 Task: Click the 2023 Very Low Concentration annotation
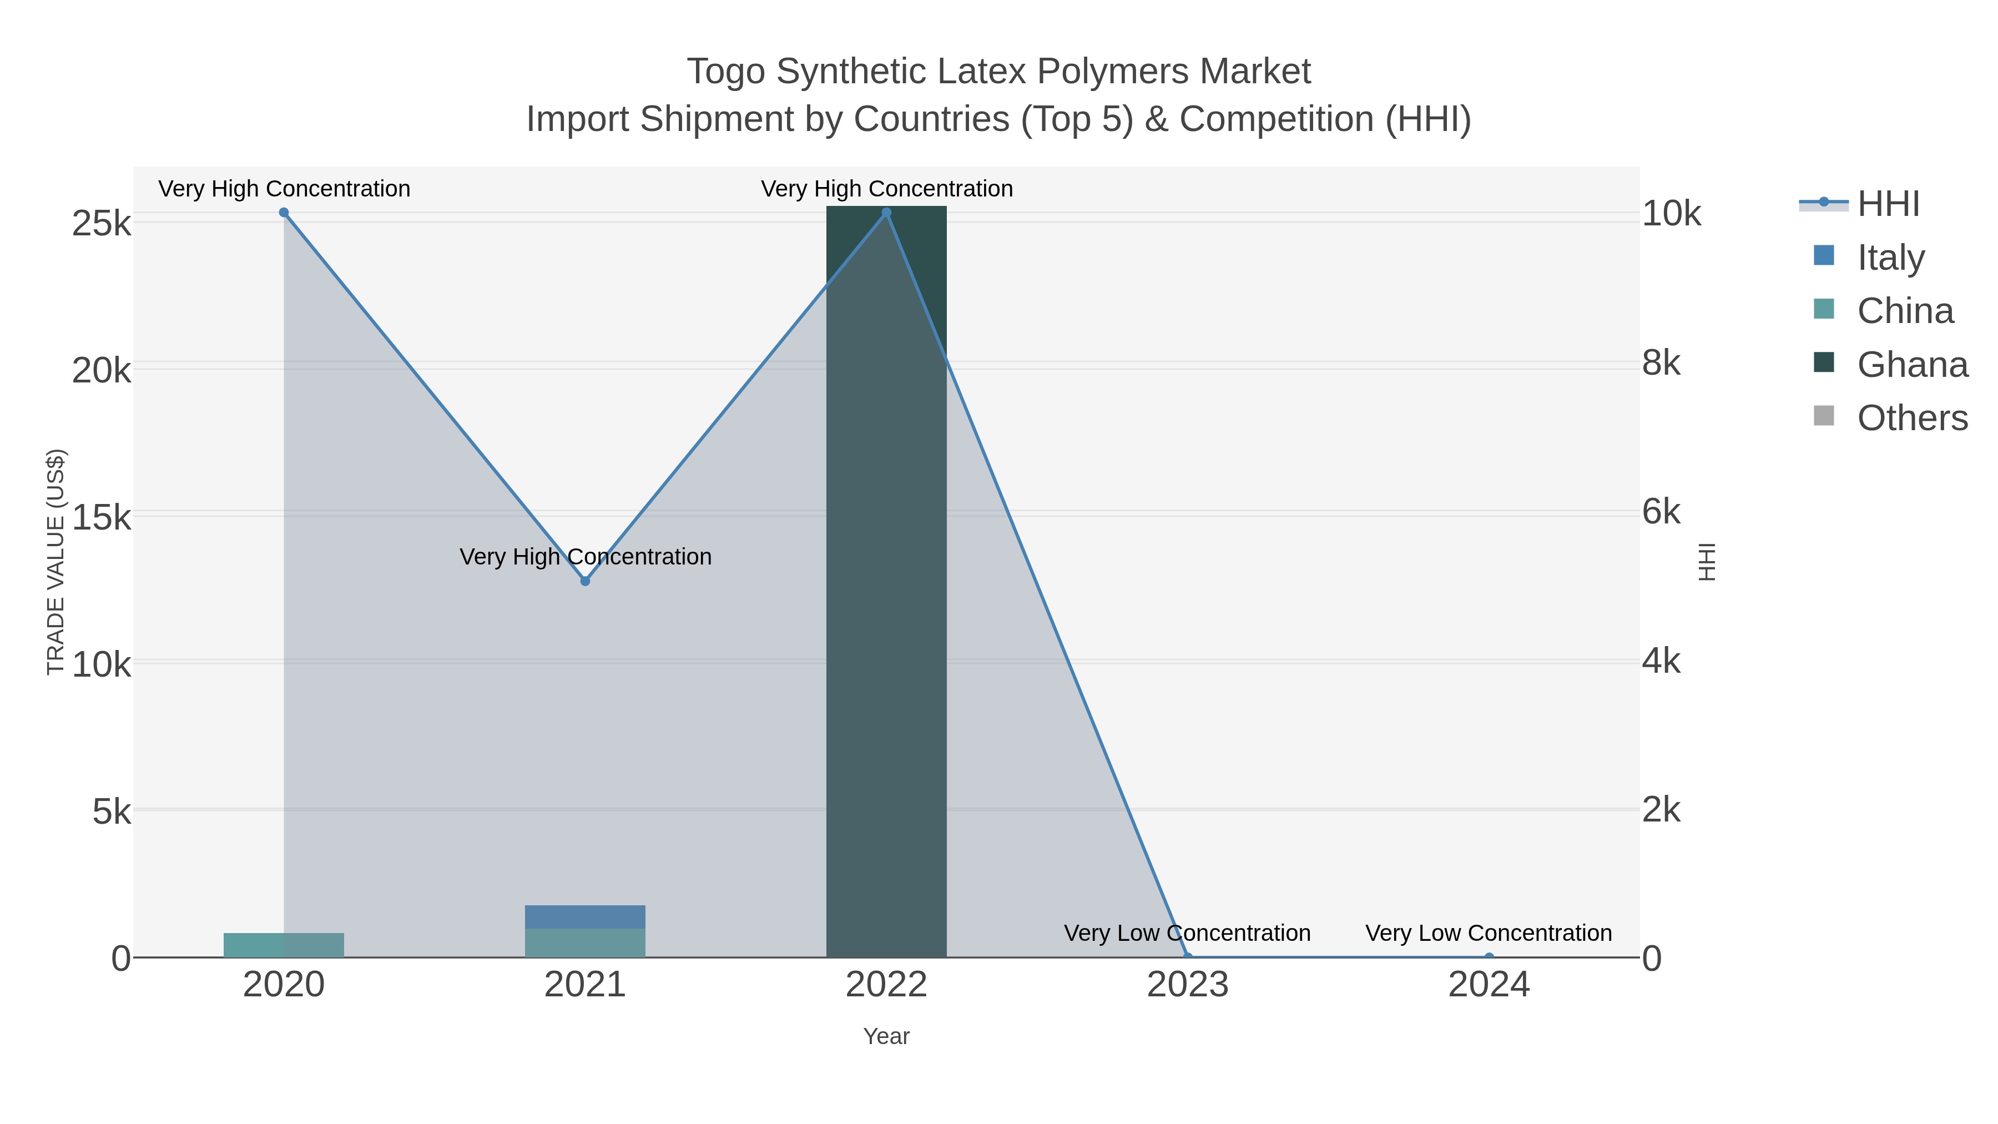coord(1188,933)
